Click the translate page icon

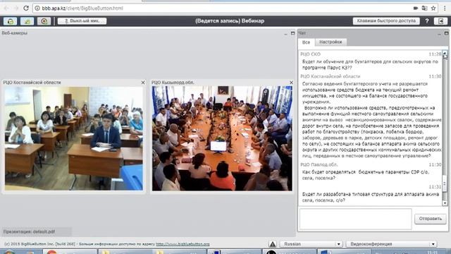point(424,8)
